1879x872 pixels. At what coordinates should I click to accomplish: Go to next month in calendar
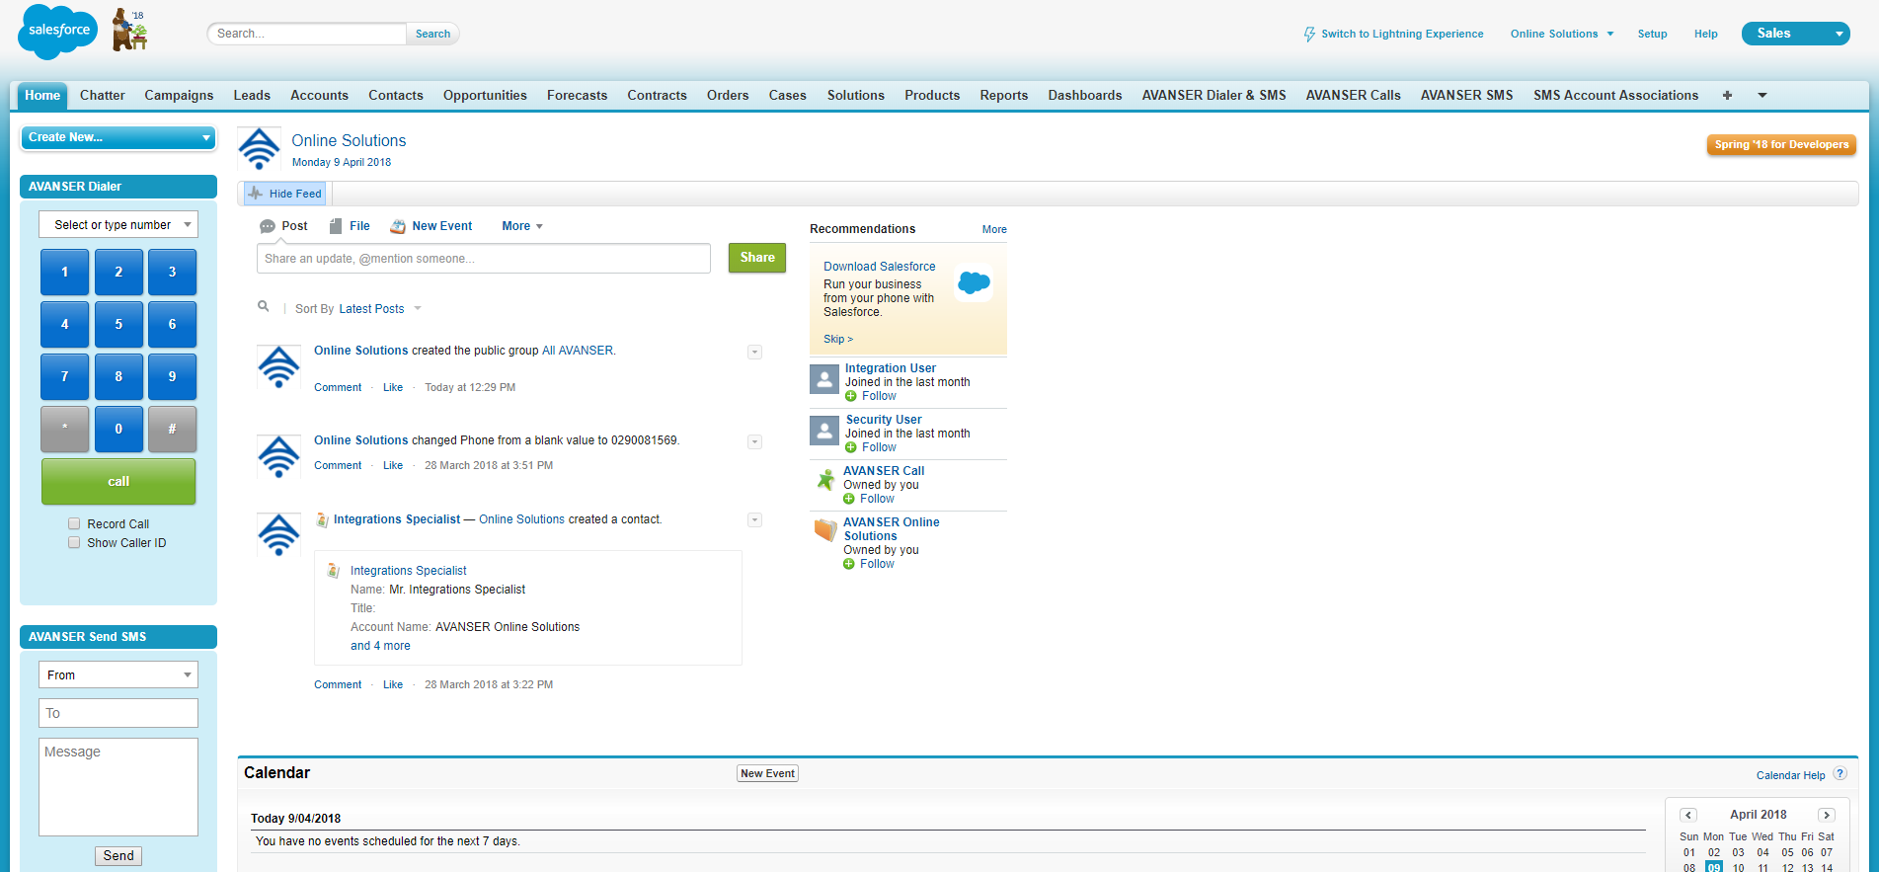[x=1827, y=815]
